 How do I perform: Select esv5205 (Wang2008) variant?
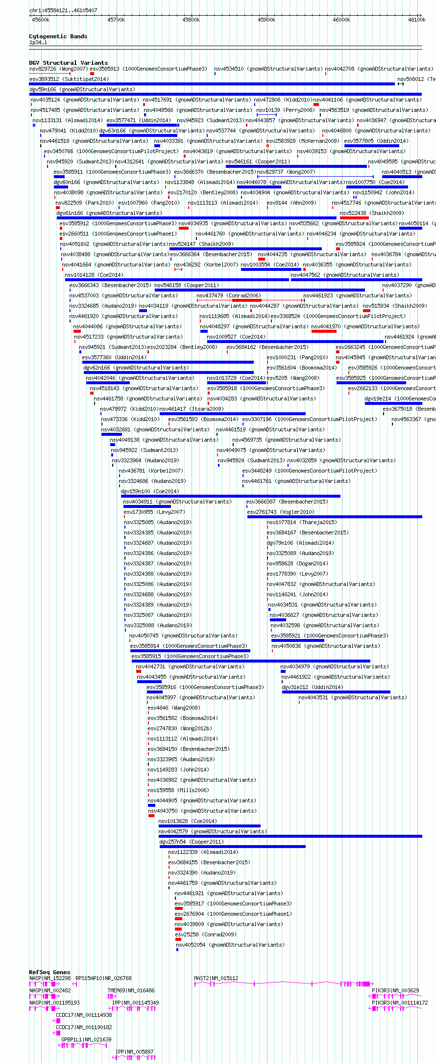click(x=293, y=378)
